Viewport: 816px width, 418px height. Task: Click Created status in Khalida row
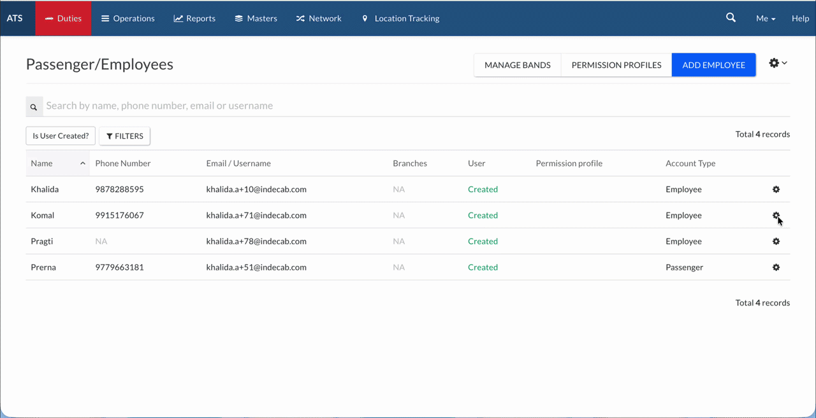pos(483,190)
